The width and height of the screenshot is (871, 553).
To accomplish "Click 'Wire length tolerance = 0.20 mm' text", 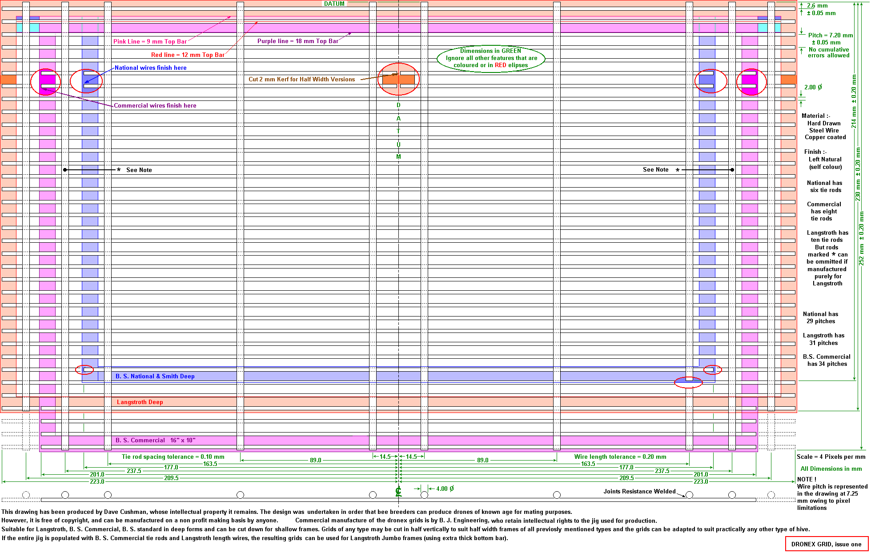I will coord(620,457).
